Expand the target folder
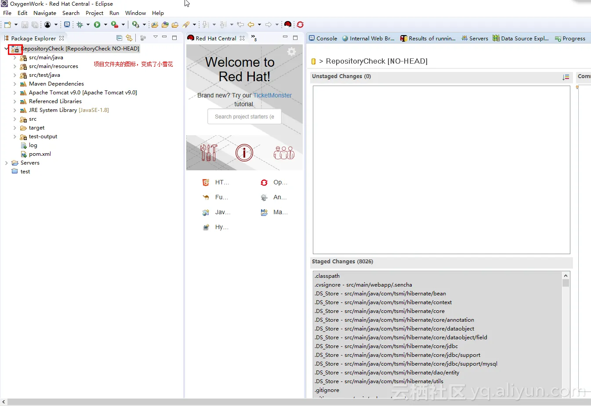 (15, 128)
